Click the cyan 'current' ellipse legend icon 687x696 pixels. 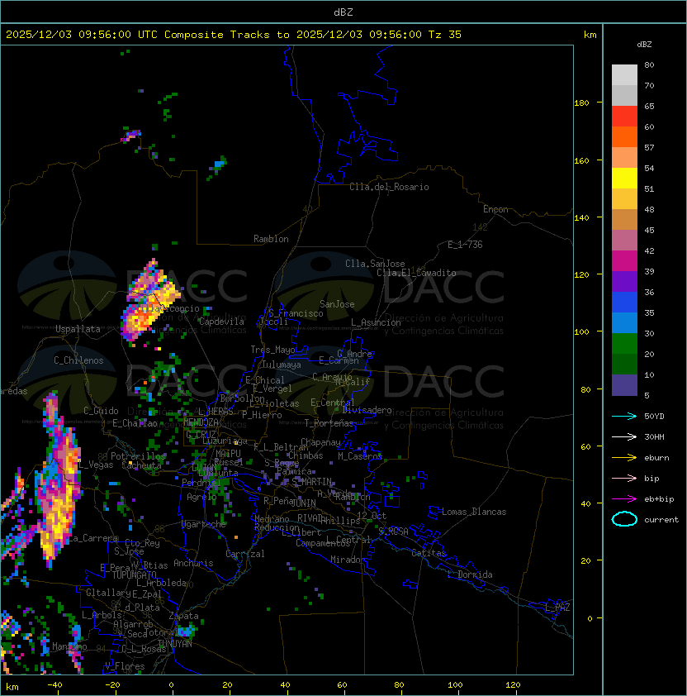624,519
